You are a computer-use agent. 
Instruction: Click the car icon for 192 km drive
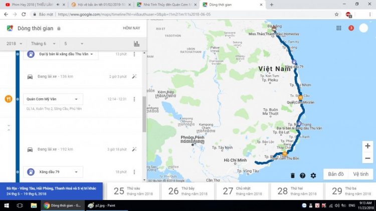click(x=30, y=149)
